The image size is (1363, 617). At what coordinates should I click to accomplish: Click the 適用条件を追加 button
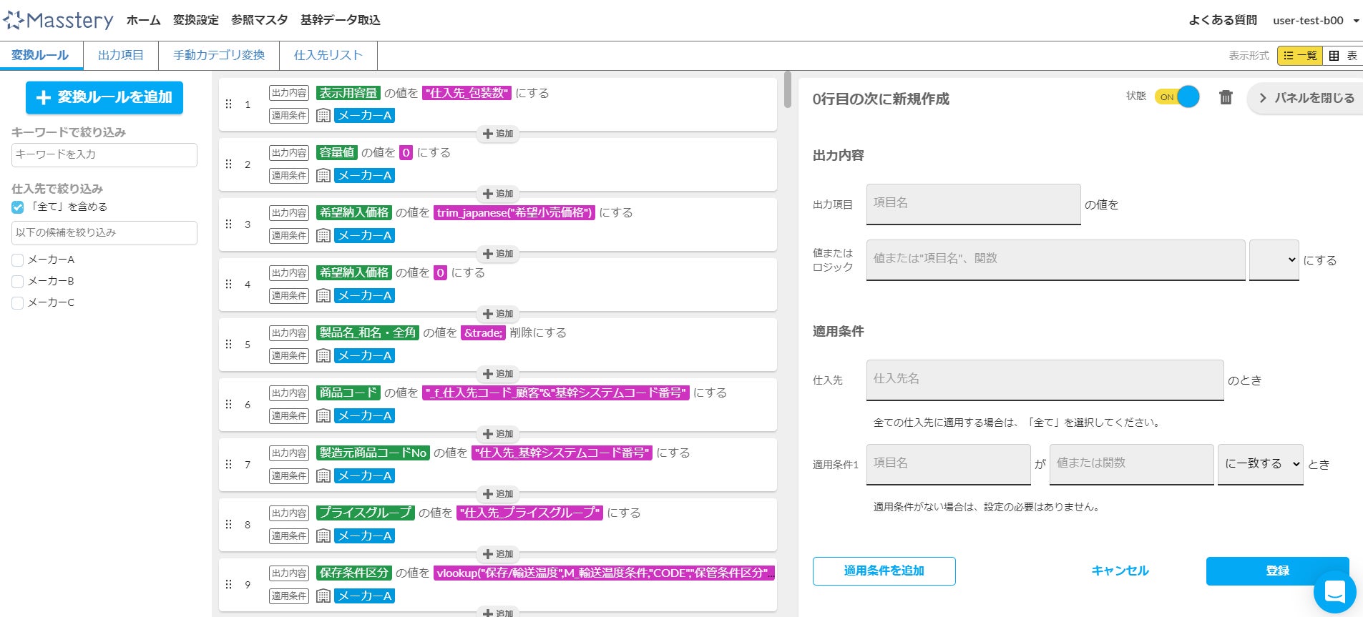[884, 571]
